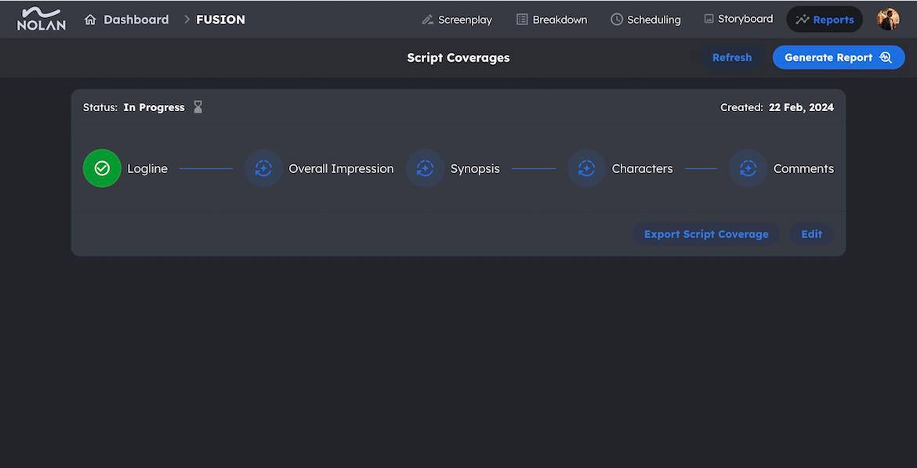Screen dimensions: 917x468
Task: Go to the Scheduling tab
Action: point(646,20)
